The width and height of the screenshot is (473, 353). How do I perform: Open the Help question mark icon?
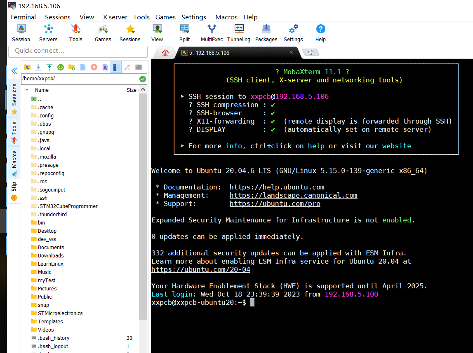320,33
